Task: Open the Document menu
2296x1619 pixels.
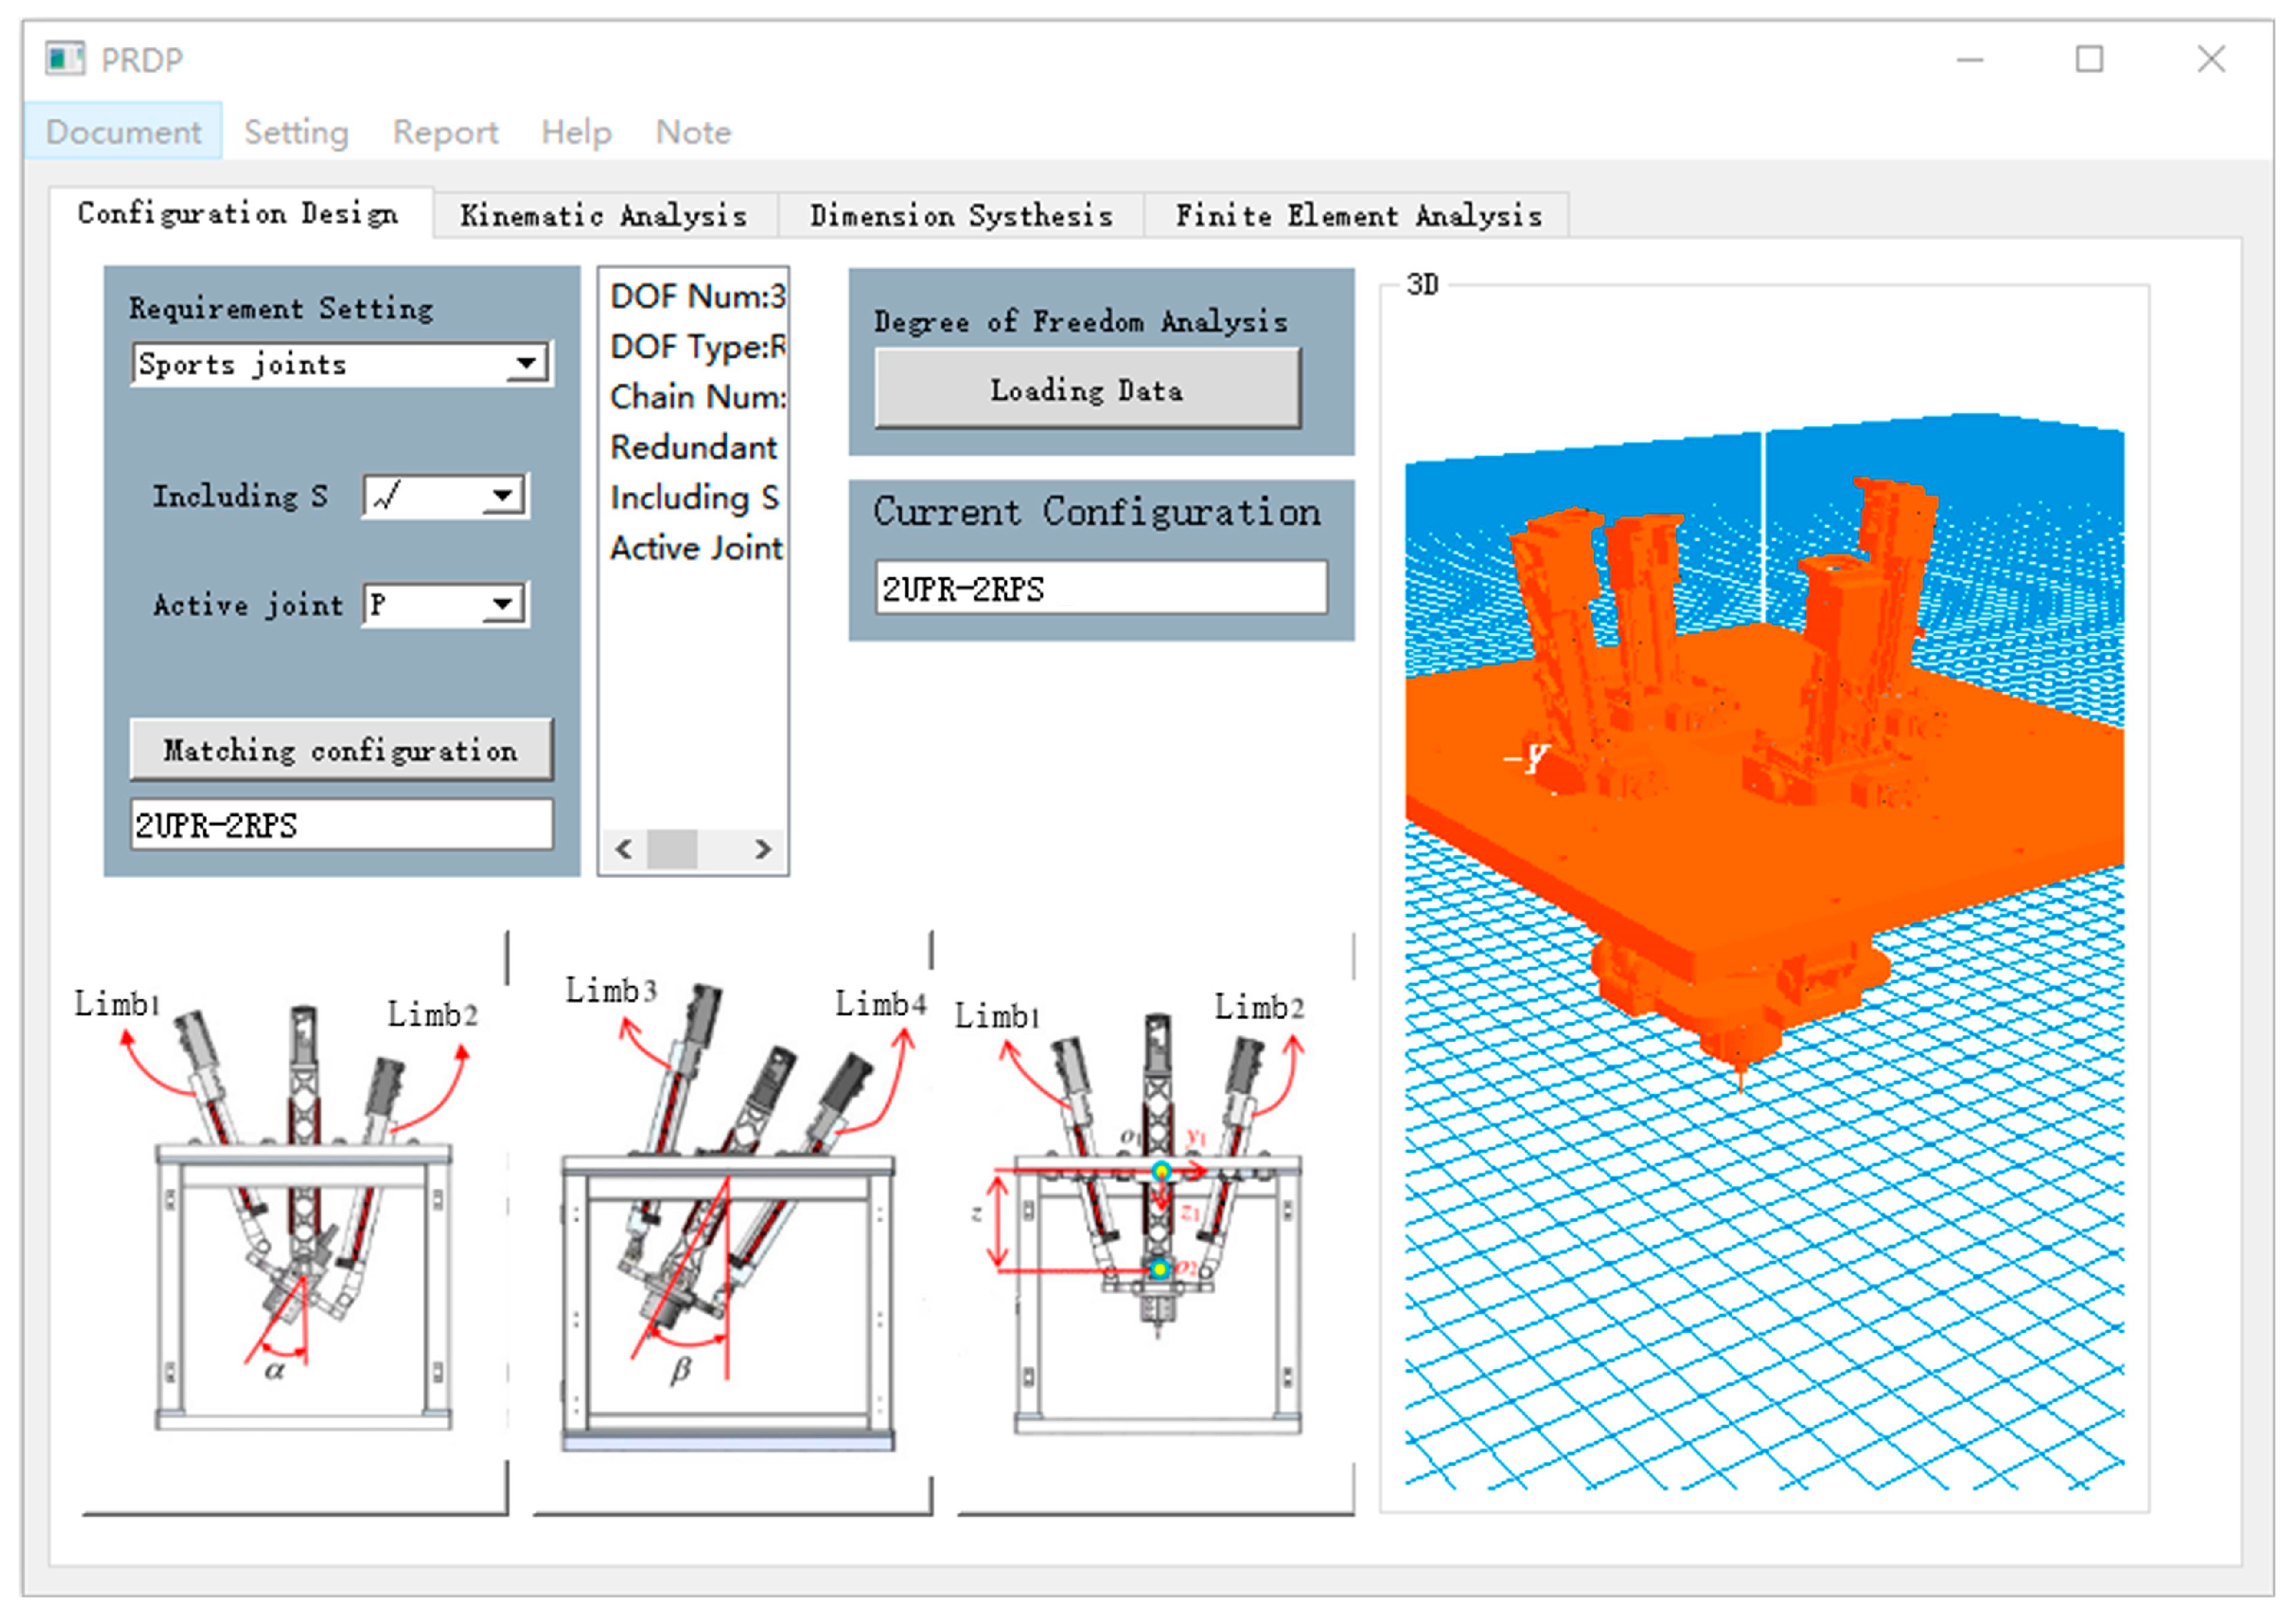Action: tap(123, 132)
